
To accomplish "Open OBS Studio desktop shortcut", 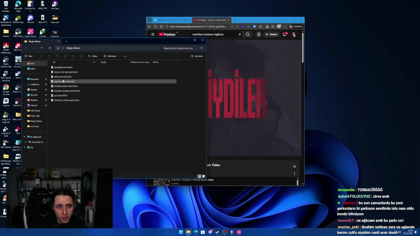I will point(18,33).
